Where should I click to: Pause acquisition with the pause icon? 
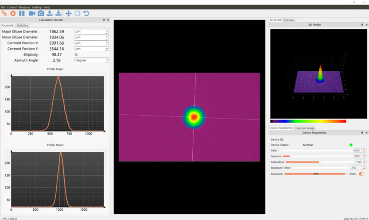click(22, 13)
